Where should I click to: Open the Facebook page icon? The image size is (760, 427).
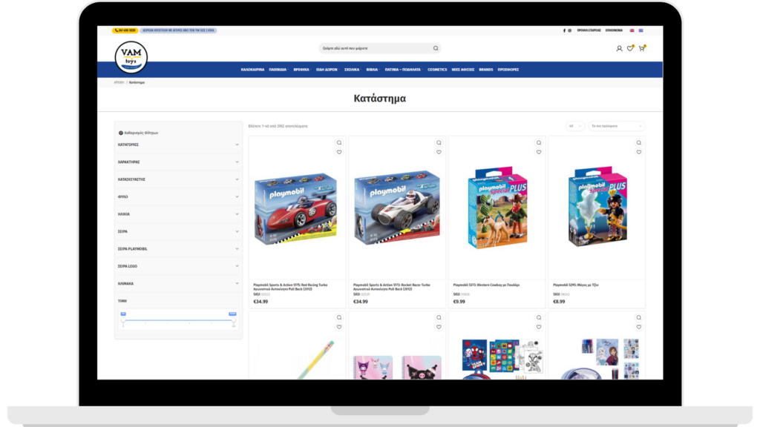click(564, 30)
